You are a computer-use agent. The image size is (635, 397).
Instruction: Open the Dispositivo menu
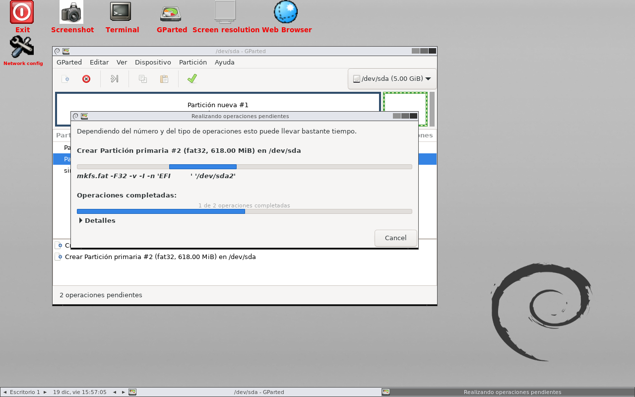click(x=153, y=62)
